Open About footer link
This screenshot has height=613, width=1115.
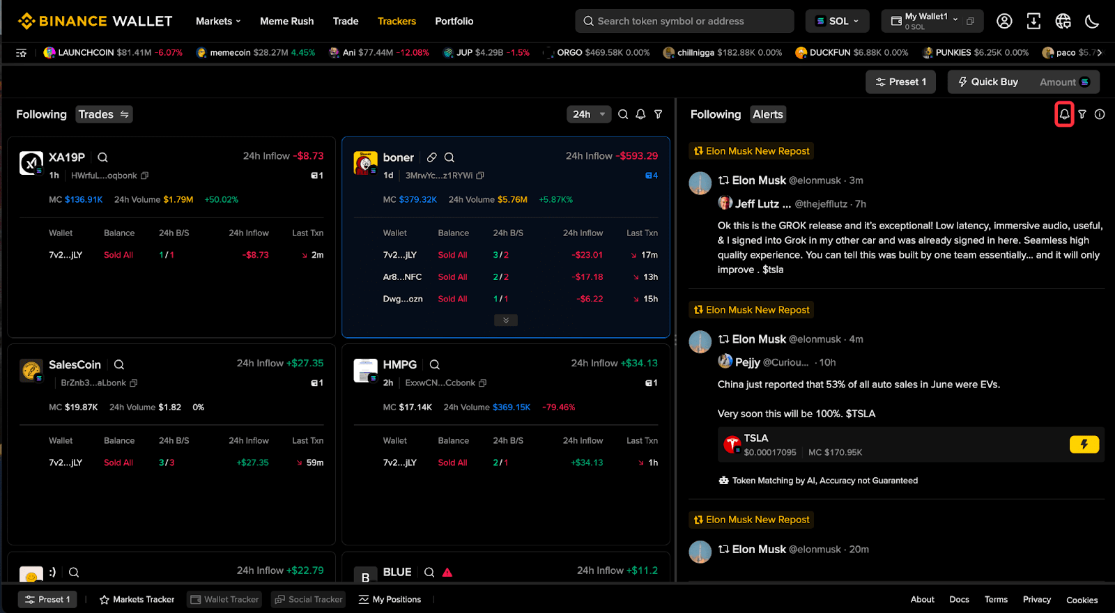pos(922,599)
